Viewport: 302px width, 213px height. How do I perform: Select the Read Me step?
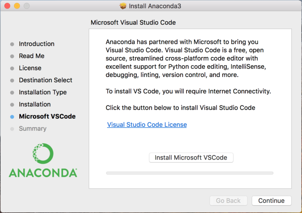(x=31, y=56)
